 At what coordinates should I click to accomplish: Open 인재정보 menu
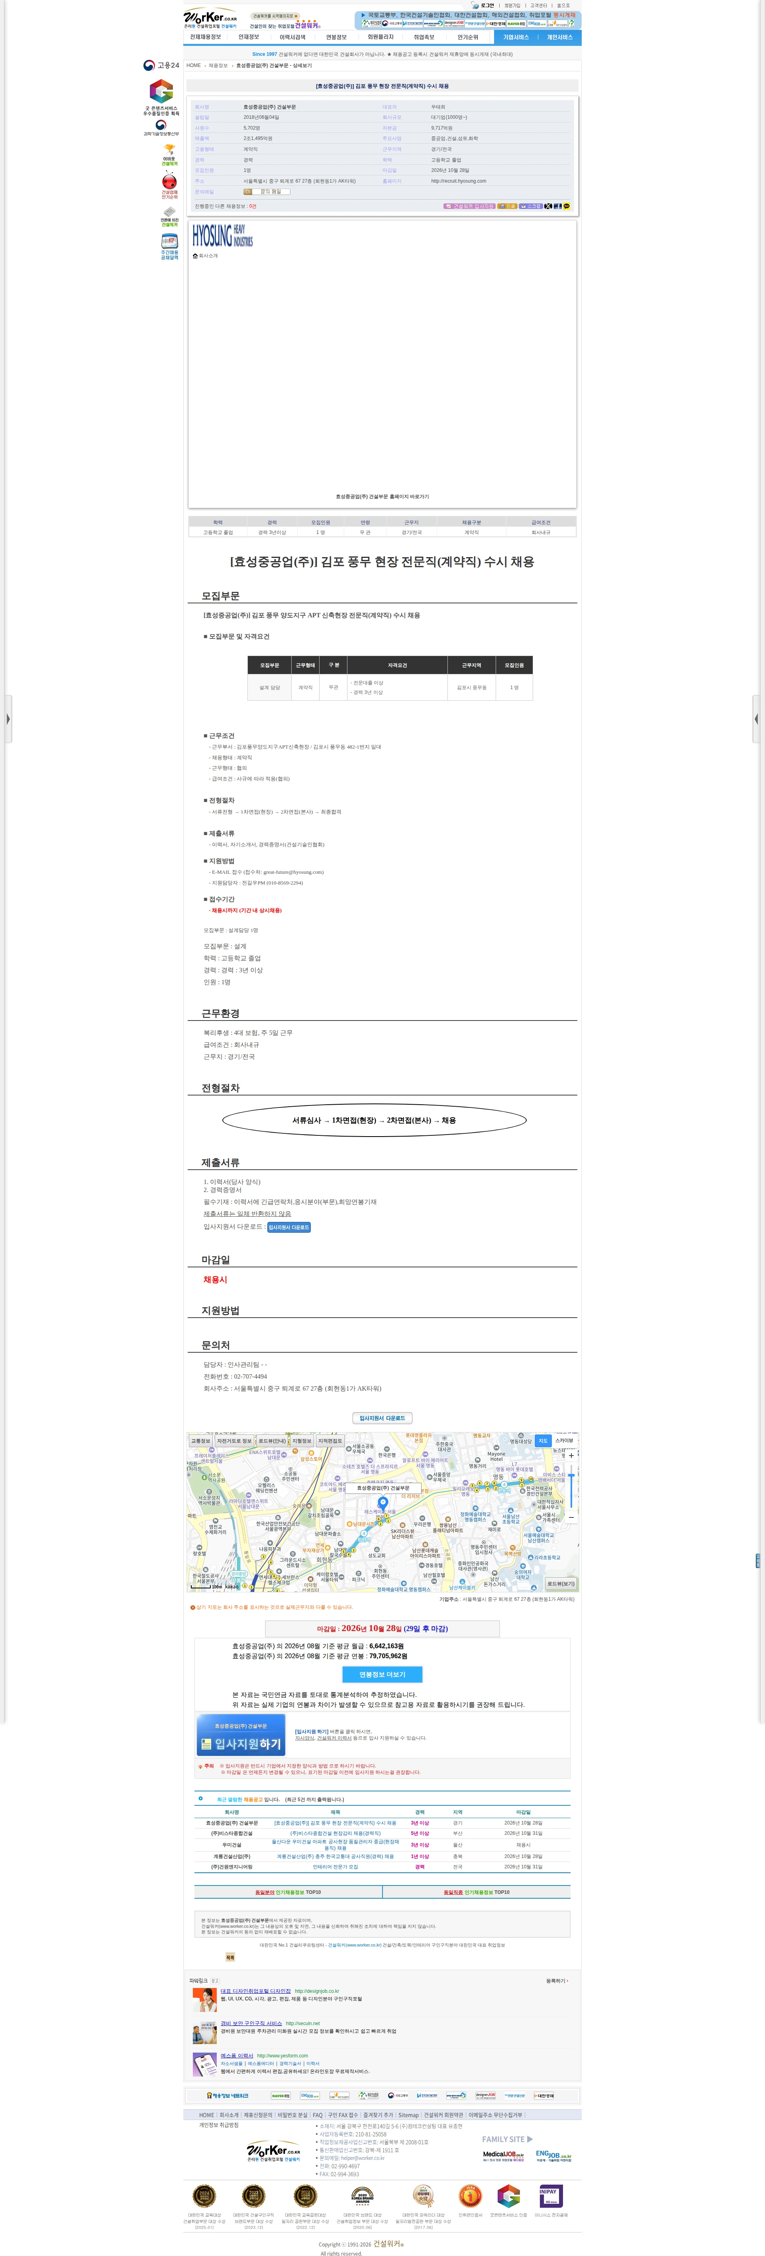(x=249, y=37)
